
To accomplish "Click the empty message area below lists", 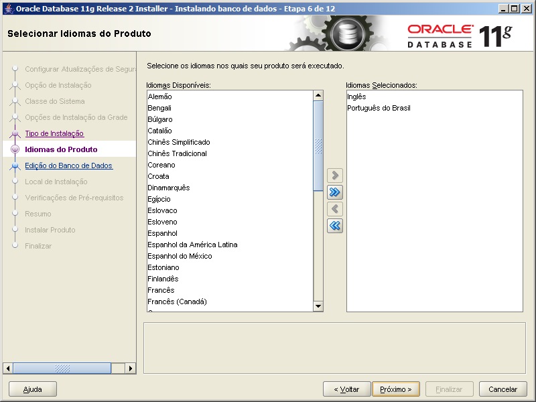I will pyautogui.click(x=334, y=348).
